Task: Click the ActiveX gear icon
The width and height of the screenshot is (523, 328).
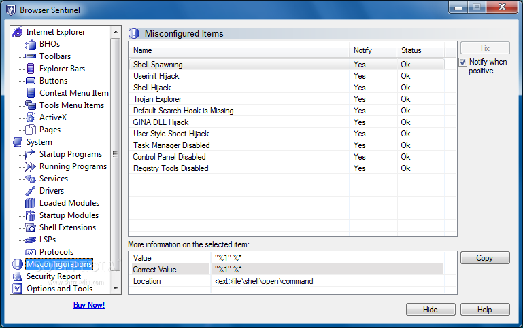Action: click(x=31, y=117)
